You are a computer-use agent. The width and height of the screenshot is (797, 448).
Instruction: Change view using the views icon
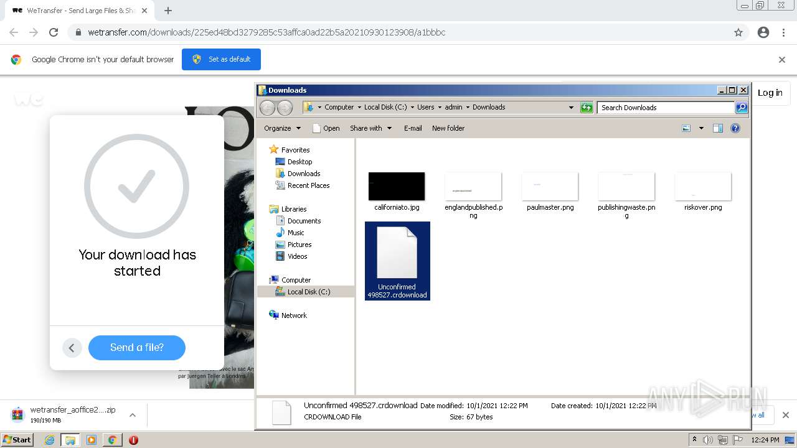pos(686,128)
